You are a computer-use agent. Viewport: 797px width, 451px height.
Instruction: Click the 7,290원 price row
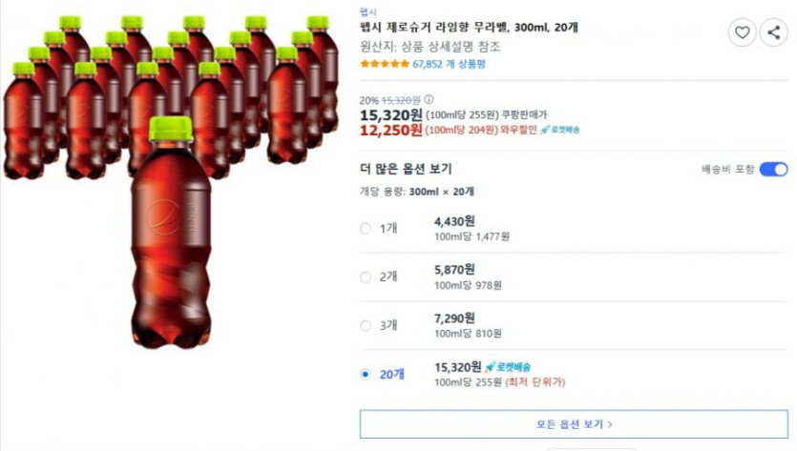pos(574,325)
